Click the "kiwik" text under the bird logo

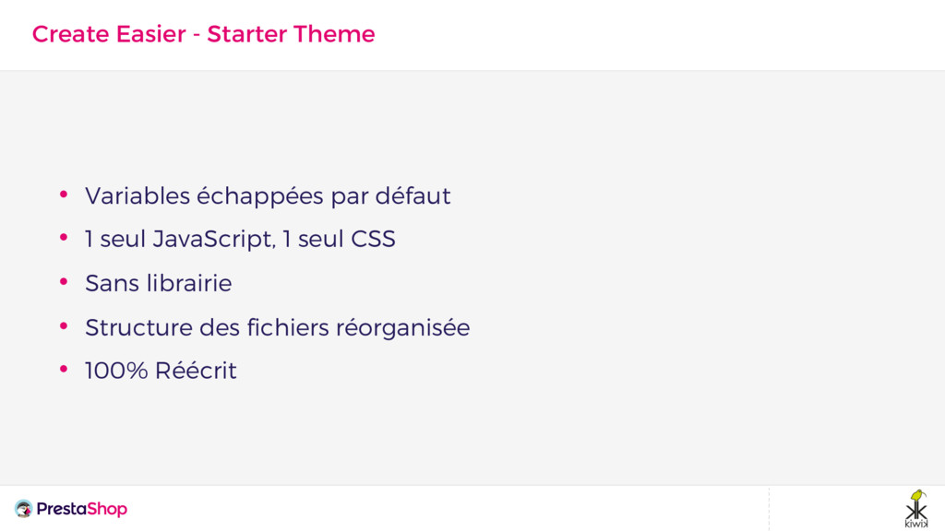click(x=916, y=523)
